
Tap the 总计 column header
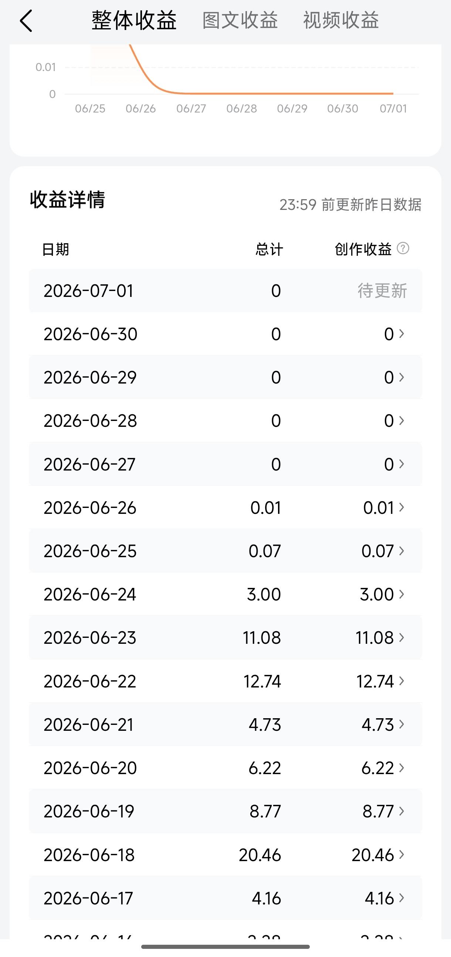pyautogui.click(x=269, y=249)
